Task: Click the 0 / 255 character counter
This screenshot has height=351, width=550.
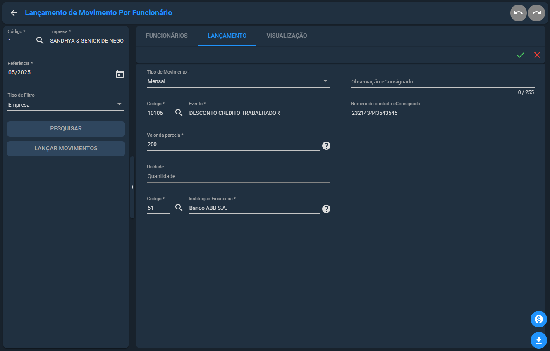Action: 526,92
